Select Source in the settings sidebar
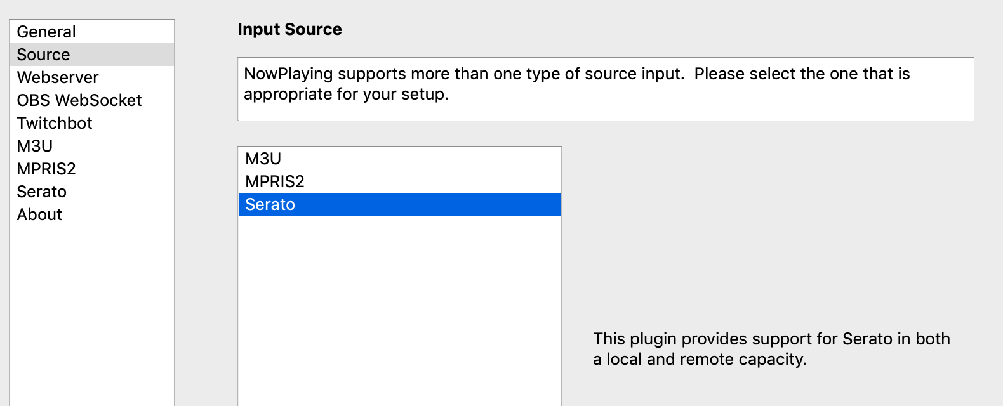This screenshot has height=406, width=1003. [43, 55]
